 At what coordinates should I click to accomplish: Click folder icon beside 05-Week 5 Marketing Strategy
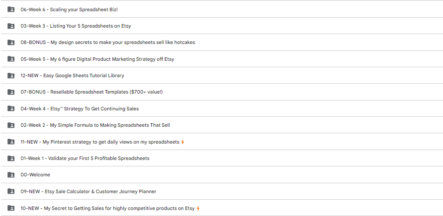click(x=11, y=59)
